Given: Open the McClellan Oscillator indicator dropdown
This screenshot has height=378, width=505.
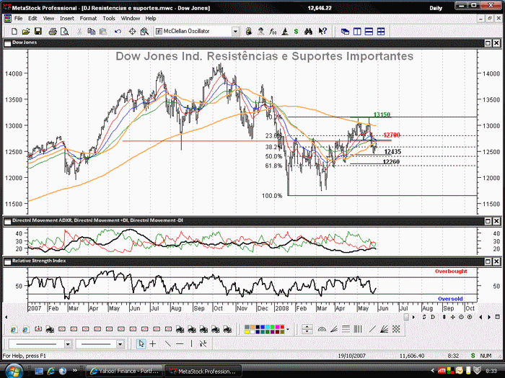Looking at the screenshot, I should tap(235, 32).
